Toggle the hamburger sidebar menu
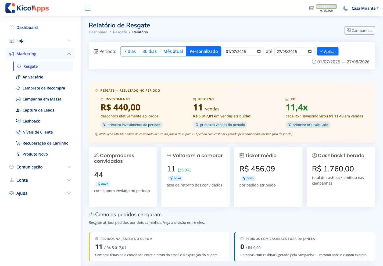 (88, 8)
